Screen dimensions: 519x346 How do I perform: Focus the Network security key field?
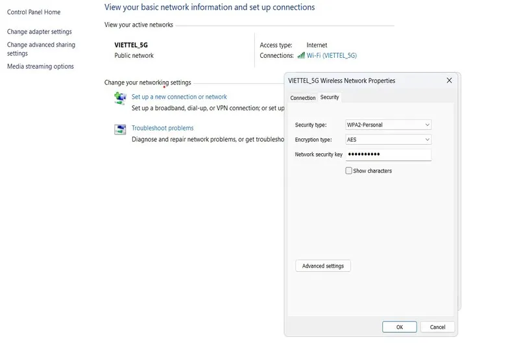pyautogui.click(x=388, y=154)
